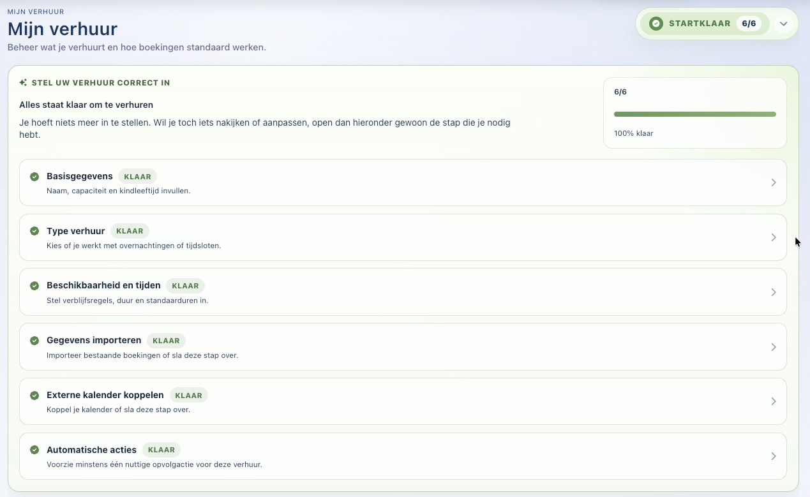Click 'Voorzie minstens één nuttige opvolgactie' description
The height and width of the screenshot is (497, 810).
tap(154, 464)
